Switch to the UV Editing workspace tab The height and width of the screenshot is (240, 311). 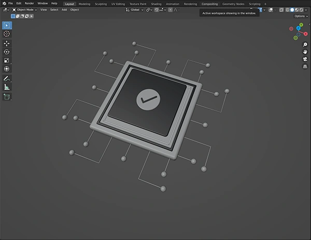point(118,4)
